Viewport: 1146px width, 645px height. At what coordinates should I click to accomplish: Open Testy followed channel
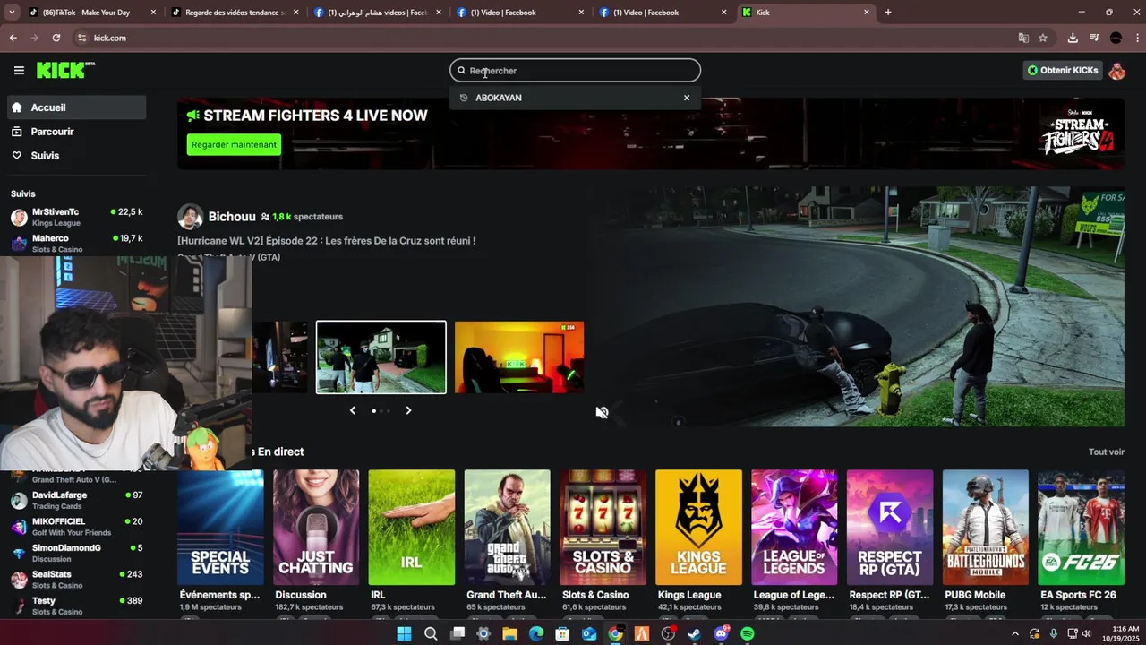coord(76,606)
